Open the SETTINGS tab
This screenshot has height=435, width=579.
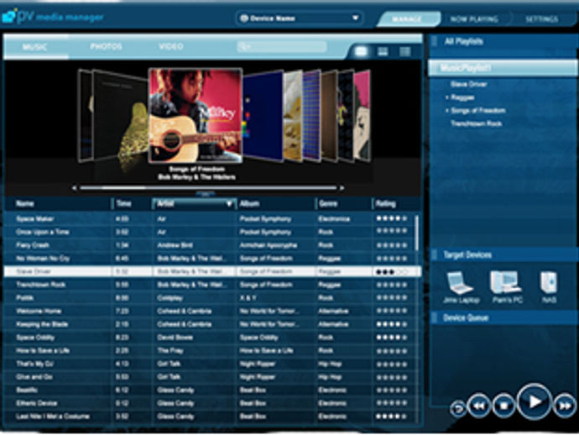tap(541, 18)
